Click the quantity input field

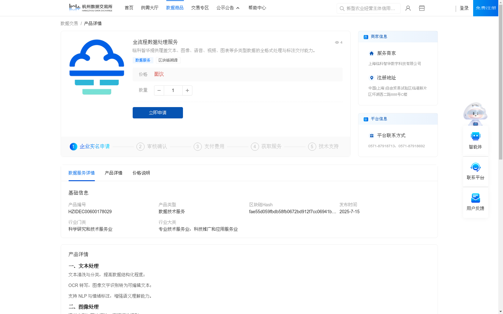173,90
